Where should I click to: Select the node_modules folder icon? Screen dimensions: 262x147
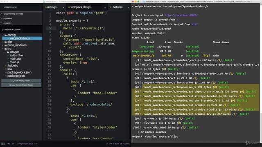point(6,45)
